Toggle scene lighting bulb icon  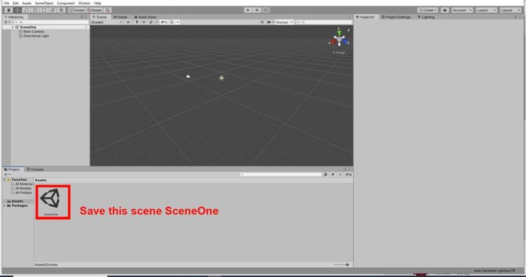[x=137, y=22]
